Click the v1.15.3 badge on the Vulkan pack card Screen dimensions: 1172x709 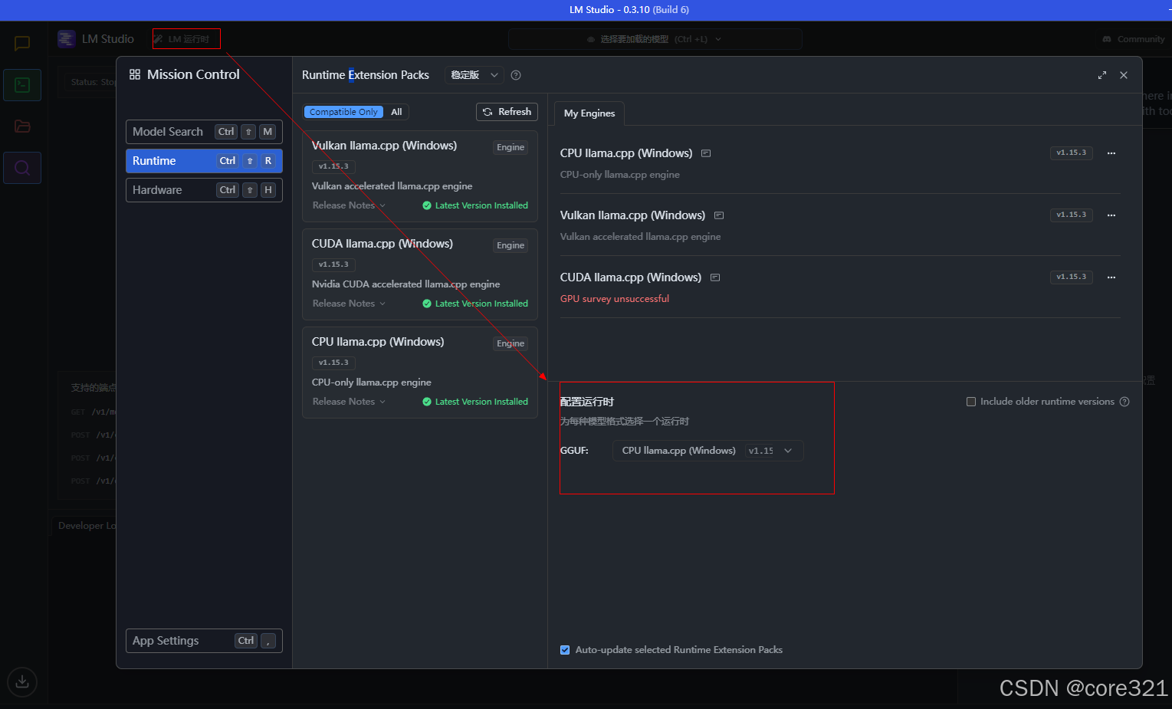[x=333, y=166]
